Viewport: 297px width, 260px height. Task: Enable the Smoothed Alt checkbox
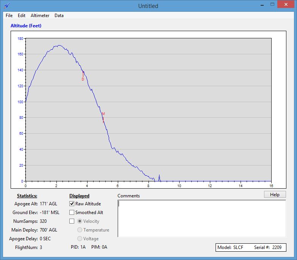coord(72,213)
